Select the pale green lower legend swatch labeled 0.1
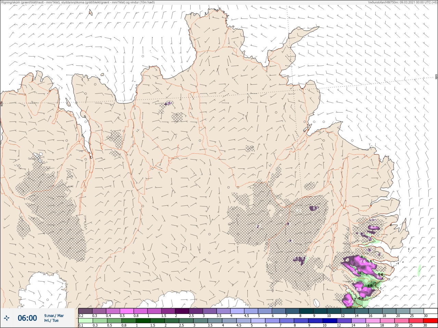This screenshot has height=328, width=438. pyautogui.click(x=86, y=321)
